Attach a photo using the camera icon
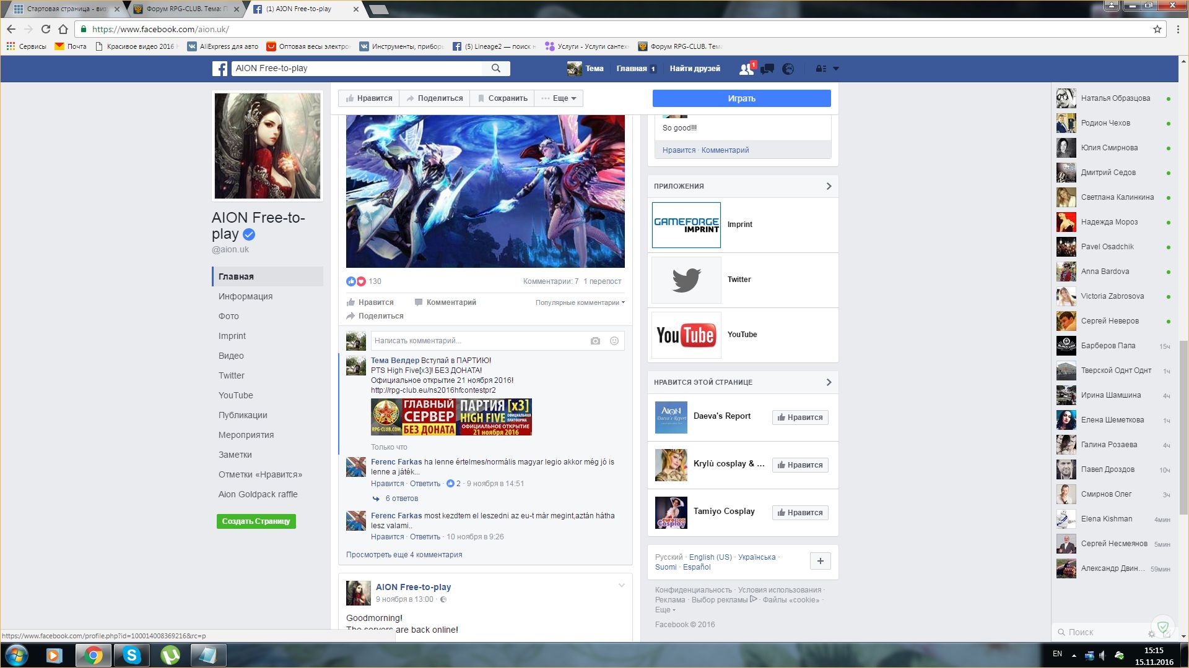 [x=595, y=341]
